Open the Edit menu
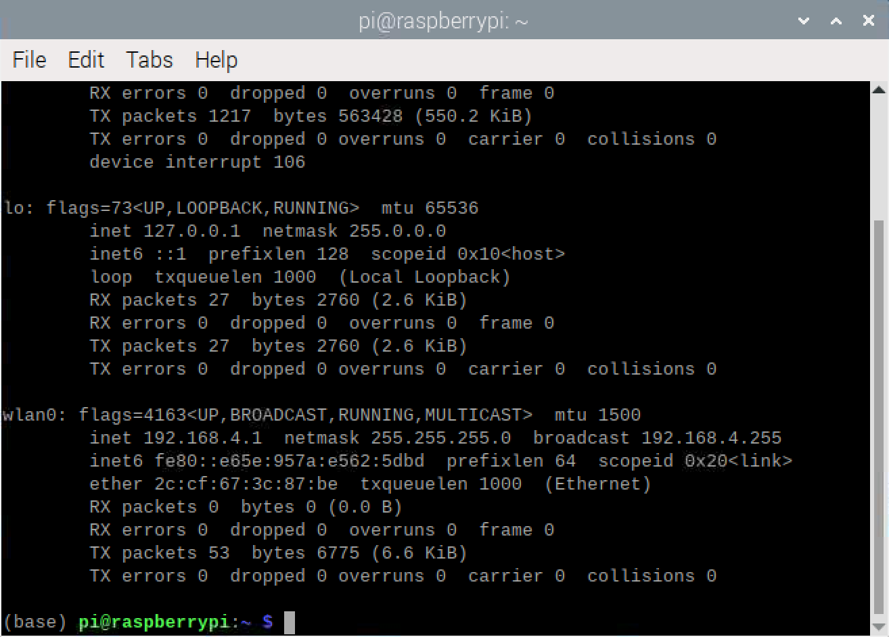The width and height of the screenshot is (889, 637). 86,60
